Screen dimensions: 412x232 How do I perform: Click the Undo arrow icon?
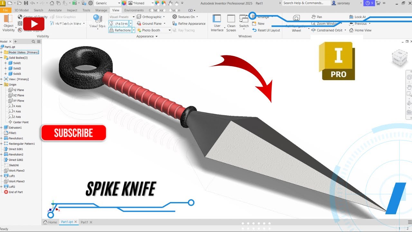click(32, 3)
